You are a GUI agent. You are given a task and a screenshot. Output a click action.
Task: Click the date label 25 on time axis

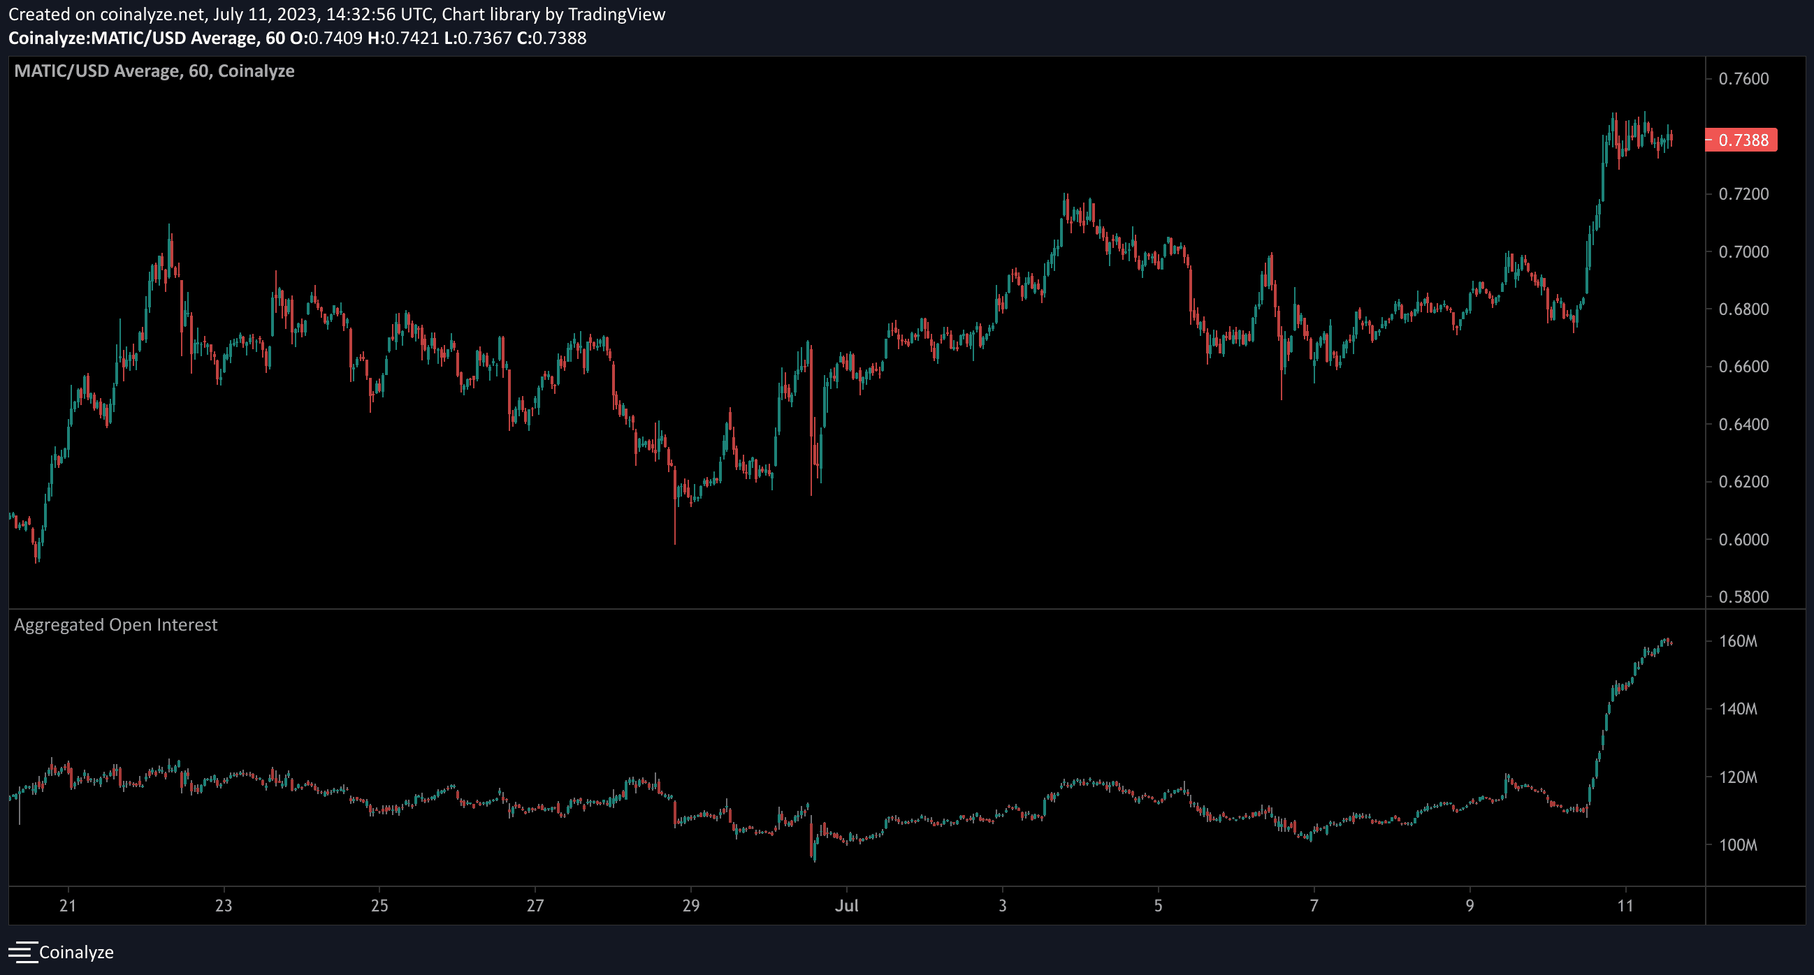(379, 906)
